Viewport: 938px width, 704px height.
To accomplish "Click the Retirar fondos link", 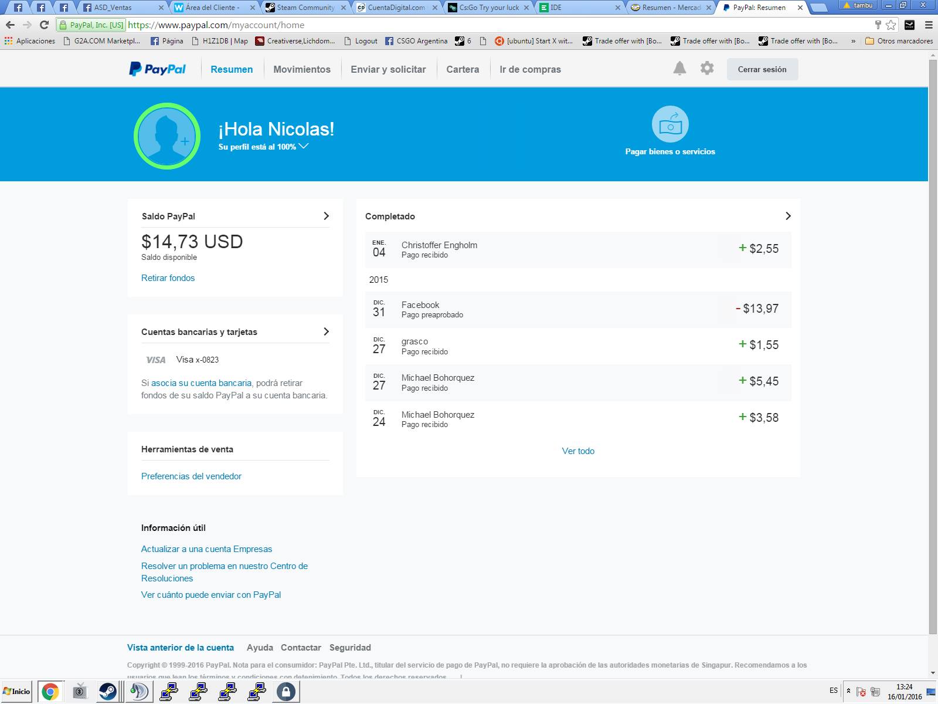I will (x=168, y=278).
